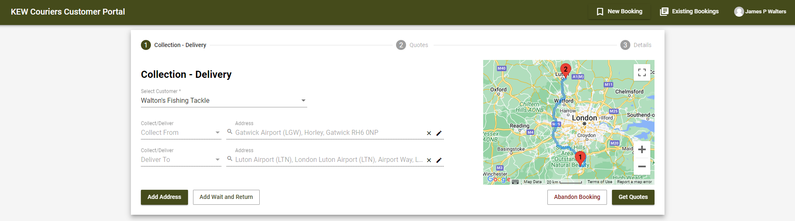Screen dimensions: 795x221
Task: Click the user avatar icon
Action: [739, 12]
